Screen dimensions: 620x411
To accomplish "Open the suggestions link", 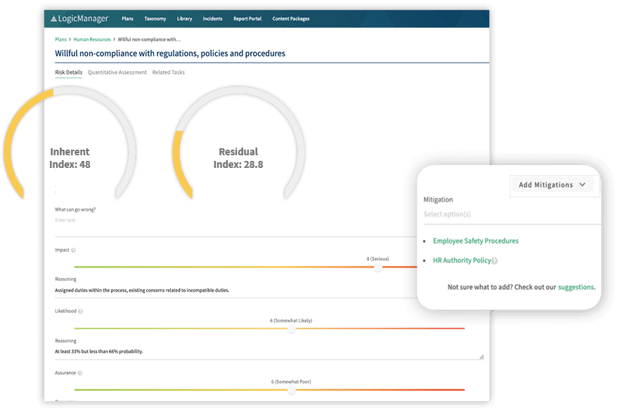I will click(x=576, y=287).
